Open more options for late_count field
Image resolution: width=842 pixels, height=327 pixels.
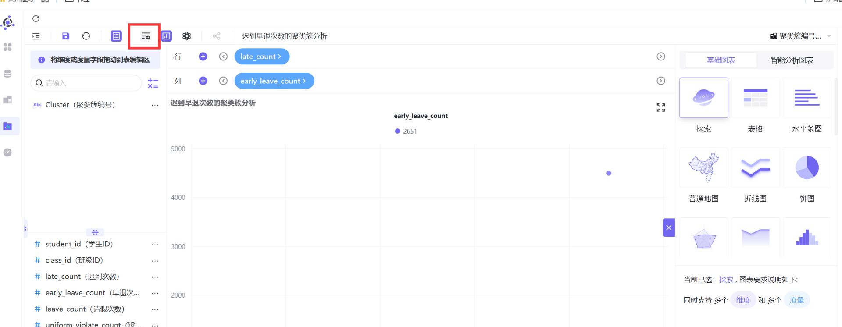coord(155,277)
